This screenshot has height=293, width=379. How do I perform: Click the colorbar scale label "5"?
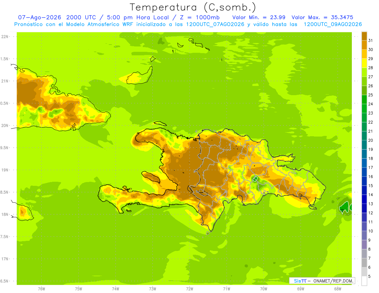(x=370, y=276)
